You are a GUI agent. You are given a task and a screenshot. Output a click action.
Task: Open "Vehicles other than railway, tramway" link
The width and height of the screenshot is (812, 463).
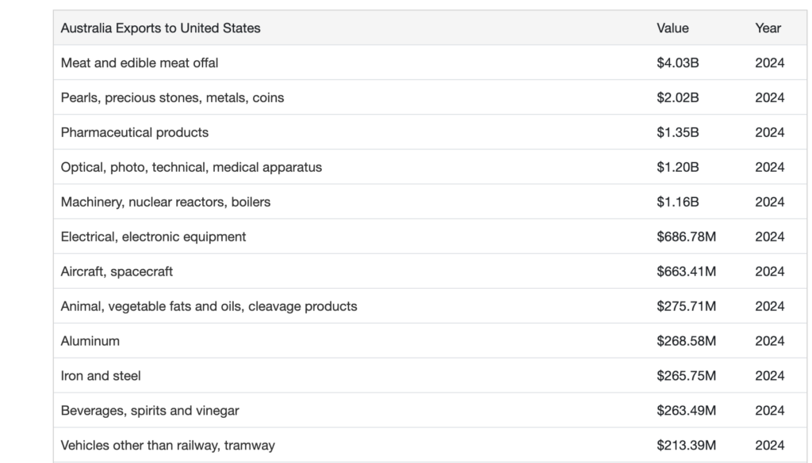coord(168,446)
